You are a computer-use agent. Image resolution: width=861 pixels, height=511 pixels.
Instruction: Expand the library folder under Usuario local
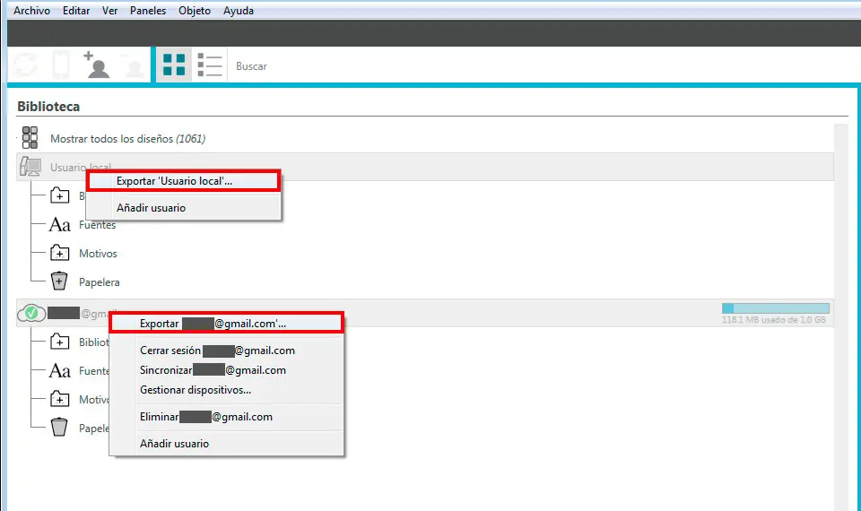click(60, 195)
